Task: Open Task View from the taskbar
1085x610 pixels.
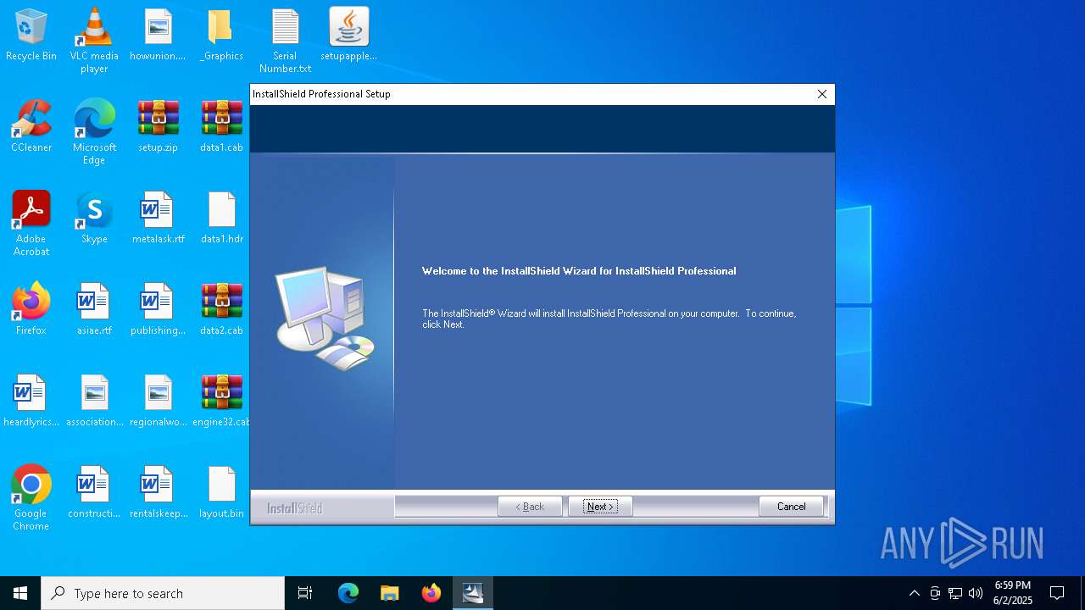Action: click(305, 593)
